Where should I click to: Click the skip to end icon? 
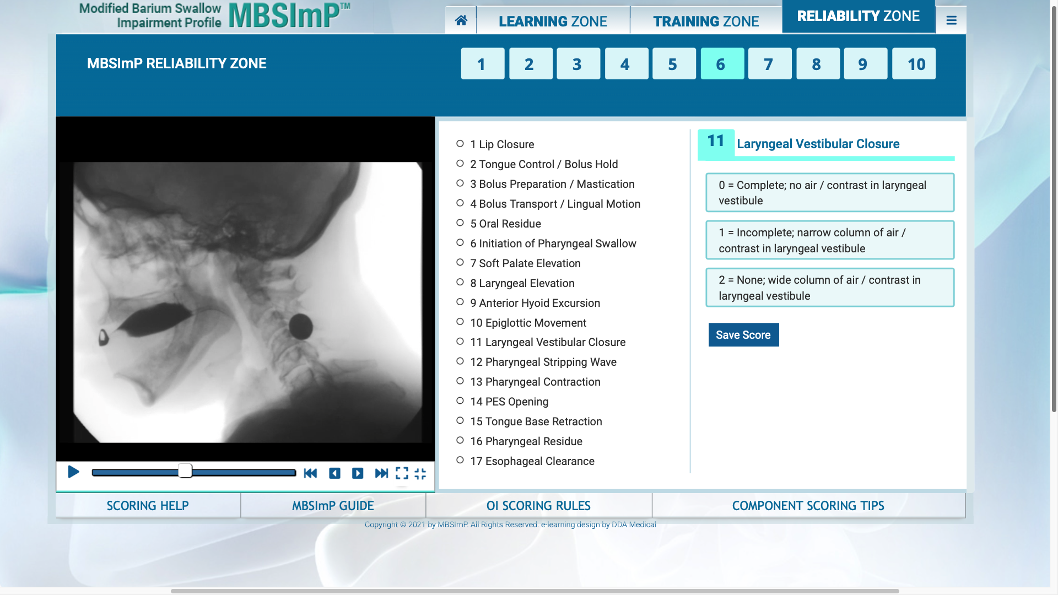pos(381,474)
